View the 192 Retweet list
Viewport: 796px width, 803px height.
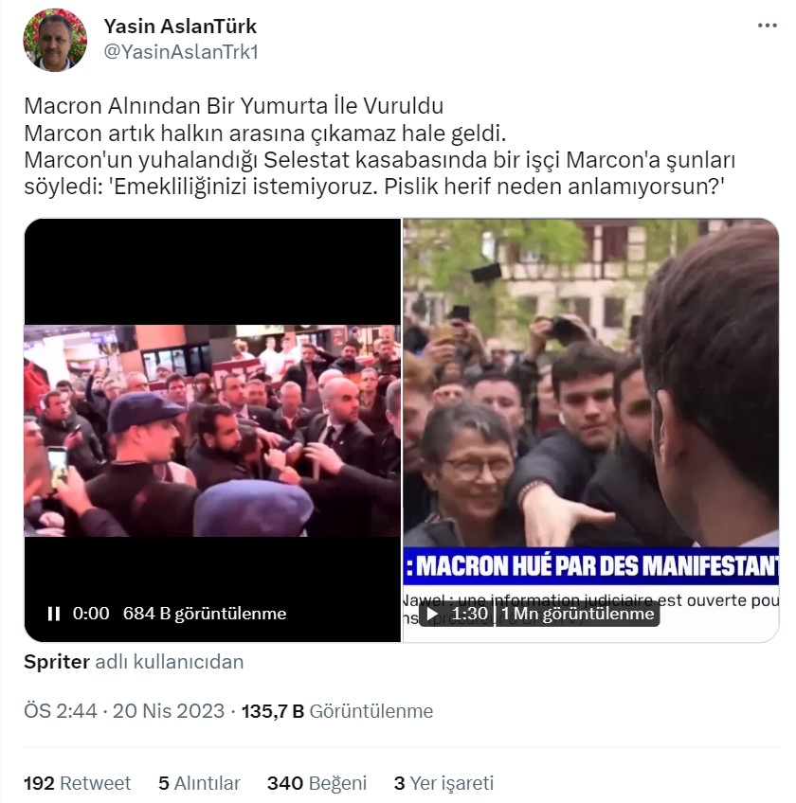(77, 783)
